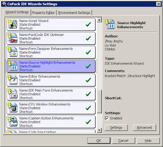Click the Editor Enhancements icon
The image size is (163, 147).
[13, 80]
